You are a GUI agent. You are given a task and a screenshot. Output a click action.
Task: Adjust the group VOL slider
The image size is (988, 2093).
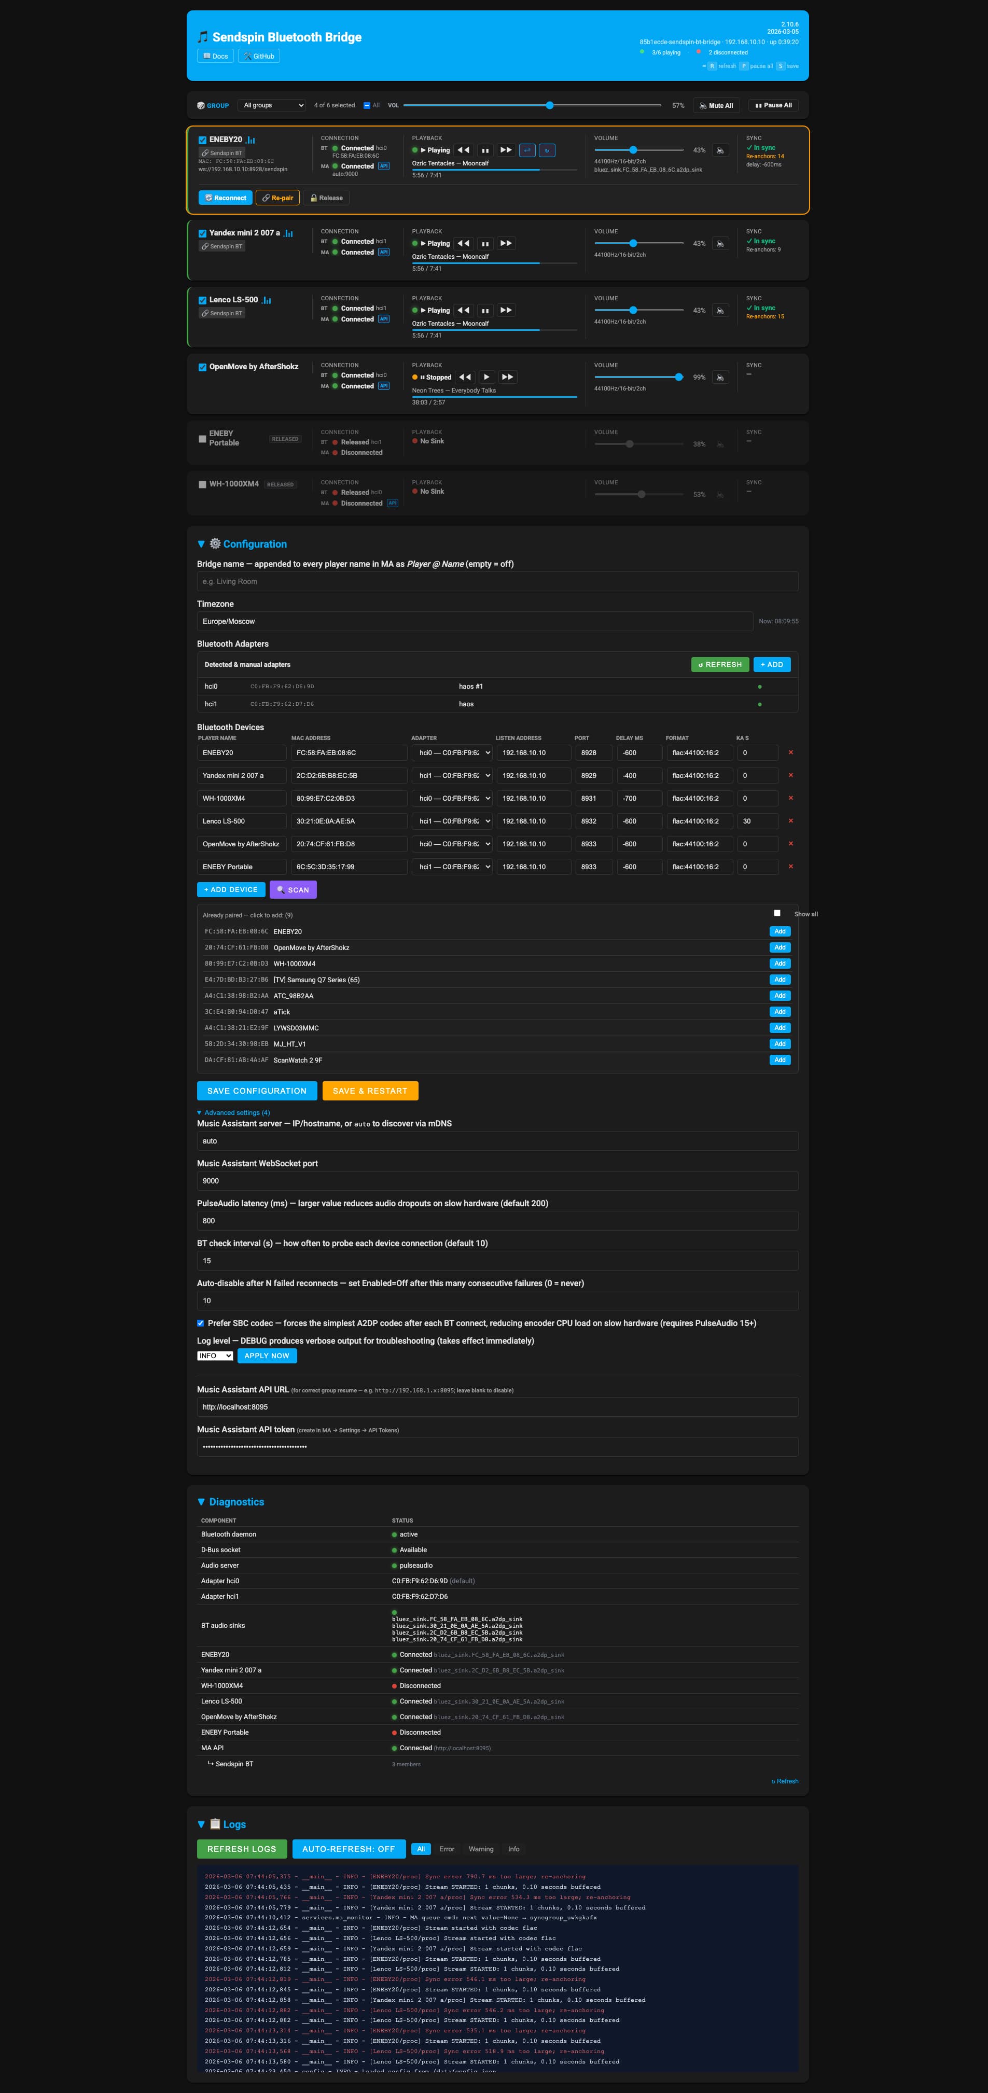click(532, 105)
